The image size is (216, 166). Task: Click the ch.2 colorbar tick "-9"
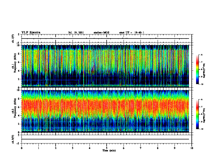202,122
